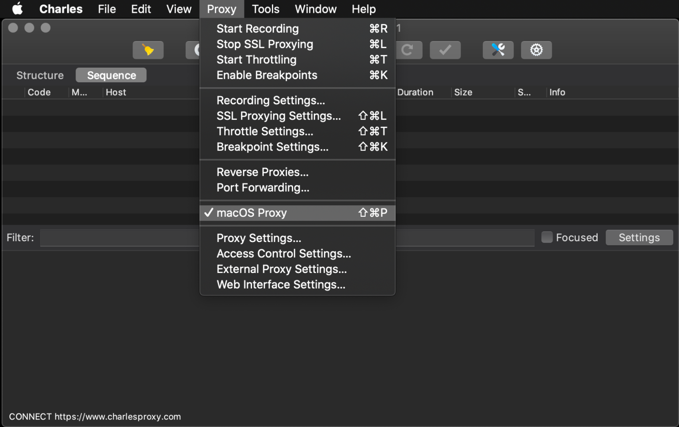Enable the Focused checkbox
Screen dimensions: 679x427
tap(547, 238)
